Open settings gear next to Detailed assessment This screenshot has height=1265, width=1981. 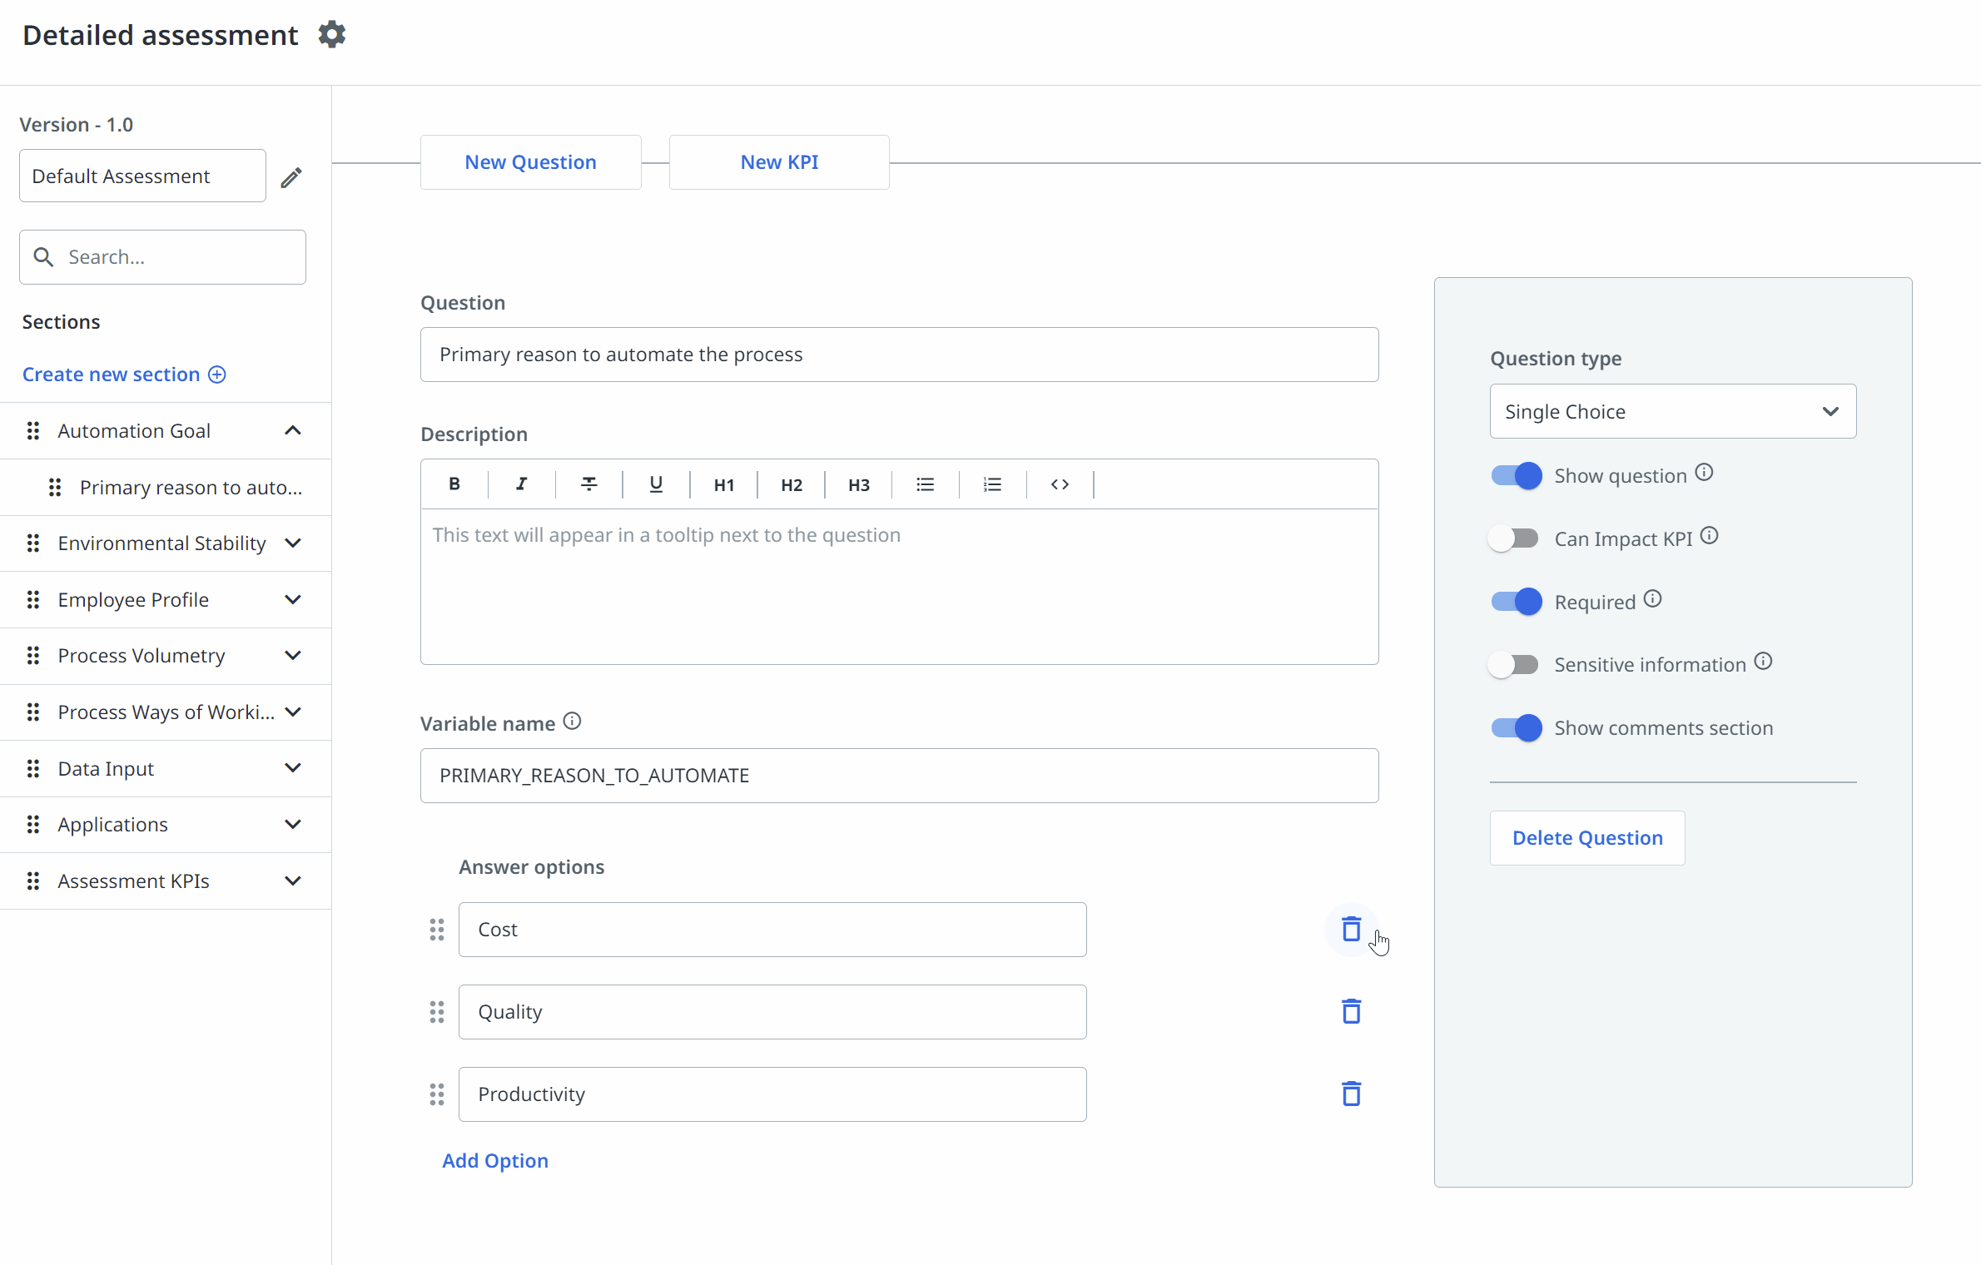(x=331, y=35)
